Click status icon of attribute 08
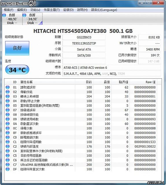This screenshot has height=185, width=166. click(8, 114)
